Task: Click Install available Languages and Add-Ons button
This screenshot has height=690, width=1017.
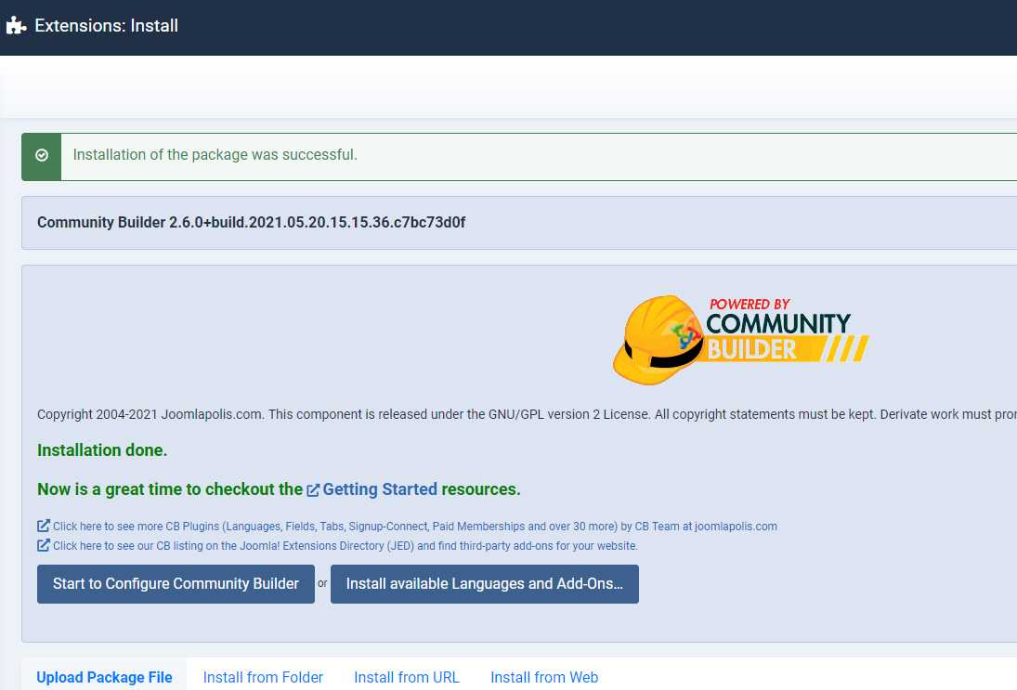Action: (485, 584)
